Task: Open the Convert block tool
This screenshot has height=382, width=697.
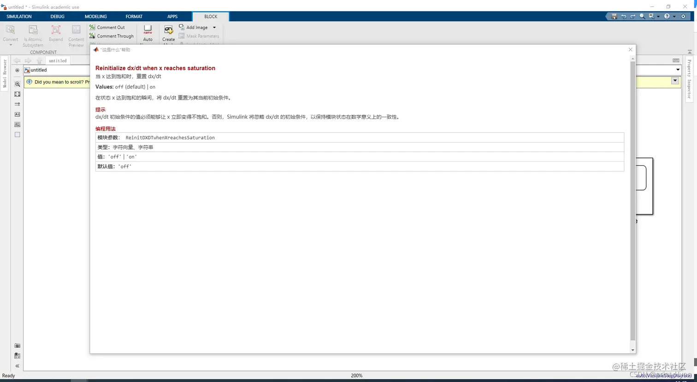Action: tap(10, 35)
